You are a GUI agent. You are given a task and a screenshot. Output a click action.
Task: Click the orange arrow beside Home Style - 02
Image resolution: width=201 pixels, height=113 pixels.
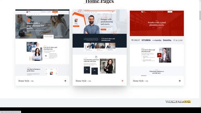[x=122, y=81]
